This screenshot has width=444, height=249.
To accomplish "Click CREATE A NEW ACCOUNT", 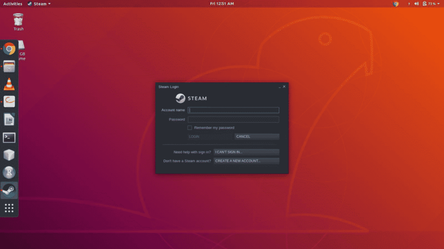I will point(246,160).
